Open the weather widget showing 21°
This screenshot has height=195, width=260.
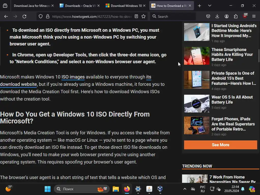(x=8, y=189)
